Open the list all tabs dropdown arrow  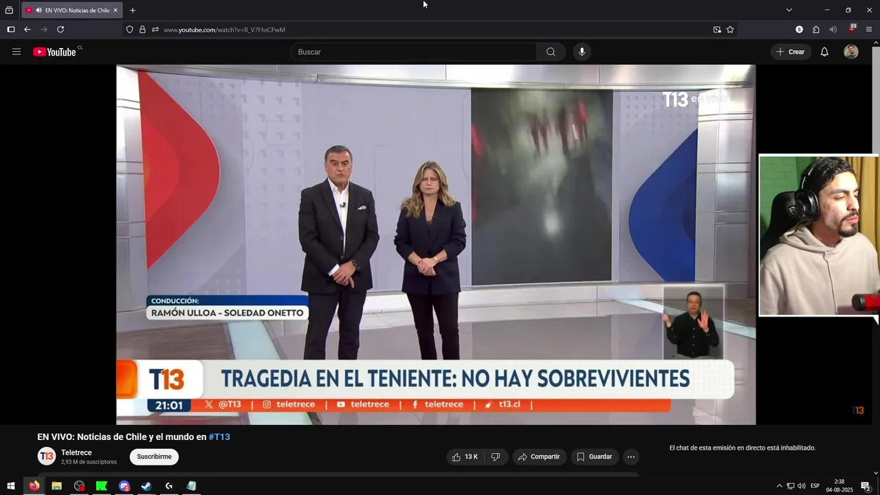coord(789,10)
